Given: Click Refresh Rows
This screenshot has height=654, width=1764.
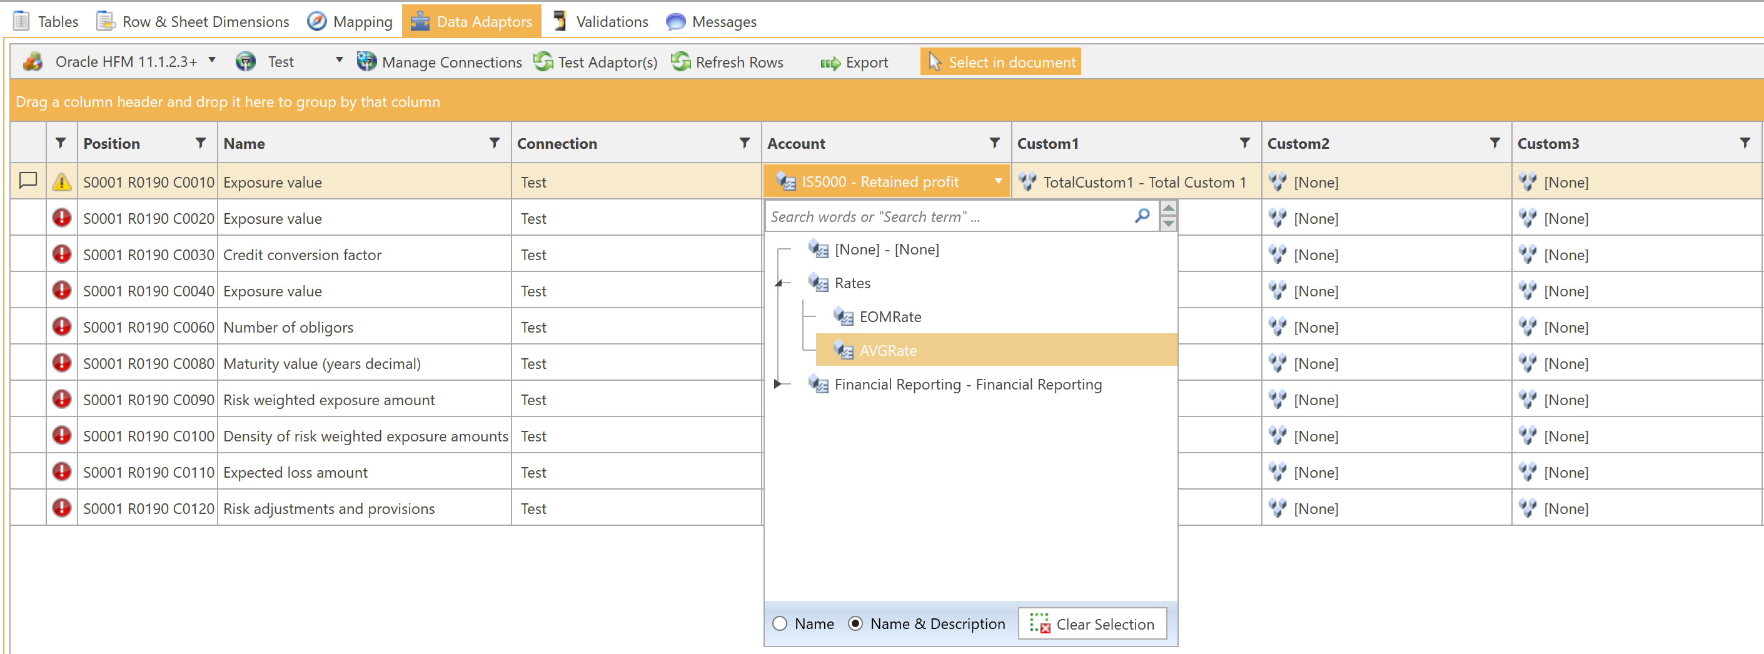Looking at the screenshot, I should (727, 62).
